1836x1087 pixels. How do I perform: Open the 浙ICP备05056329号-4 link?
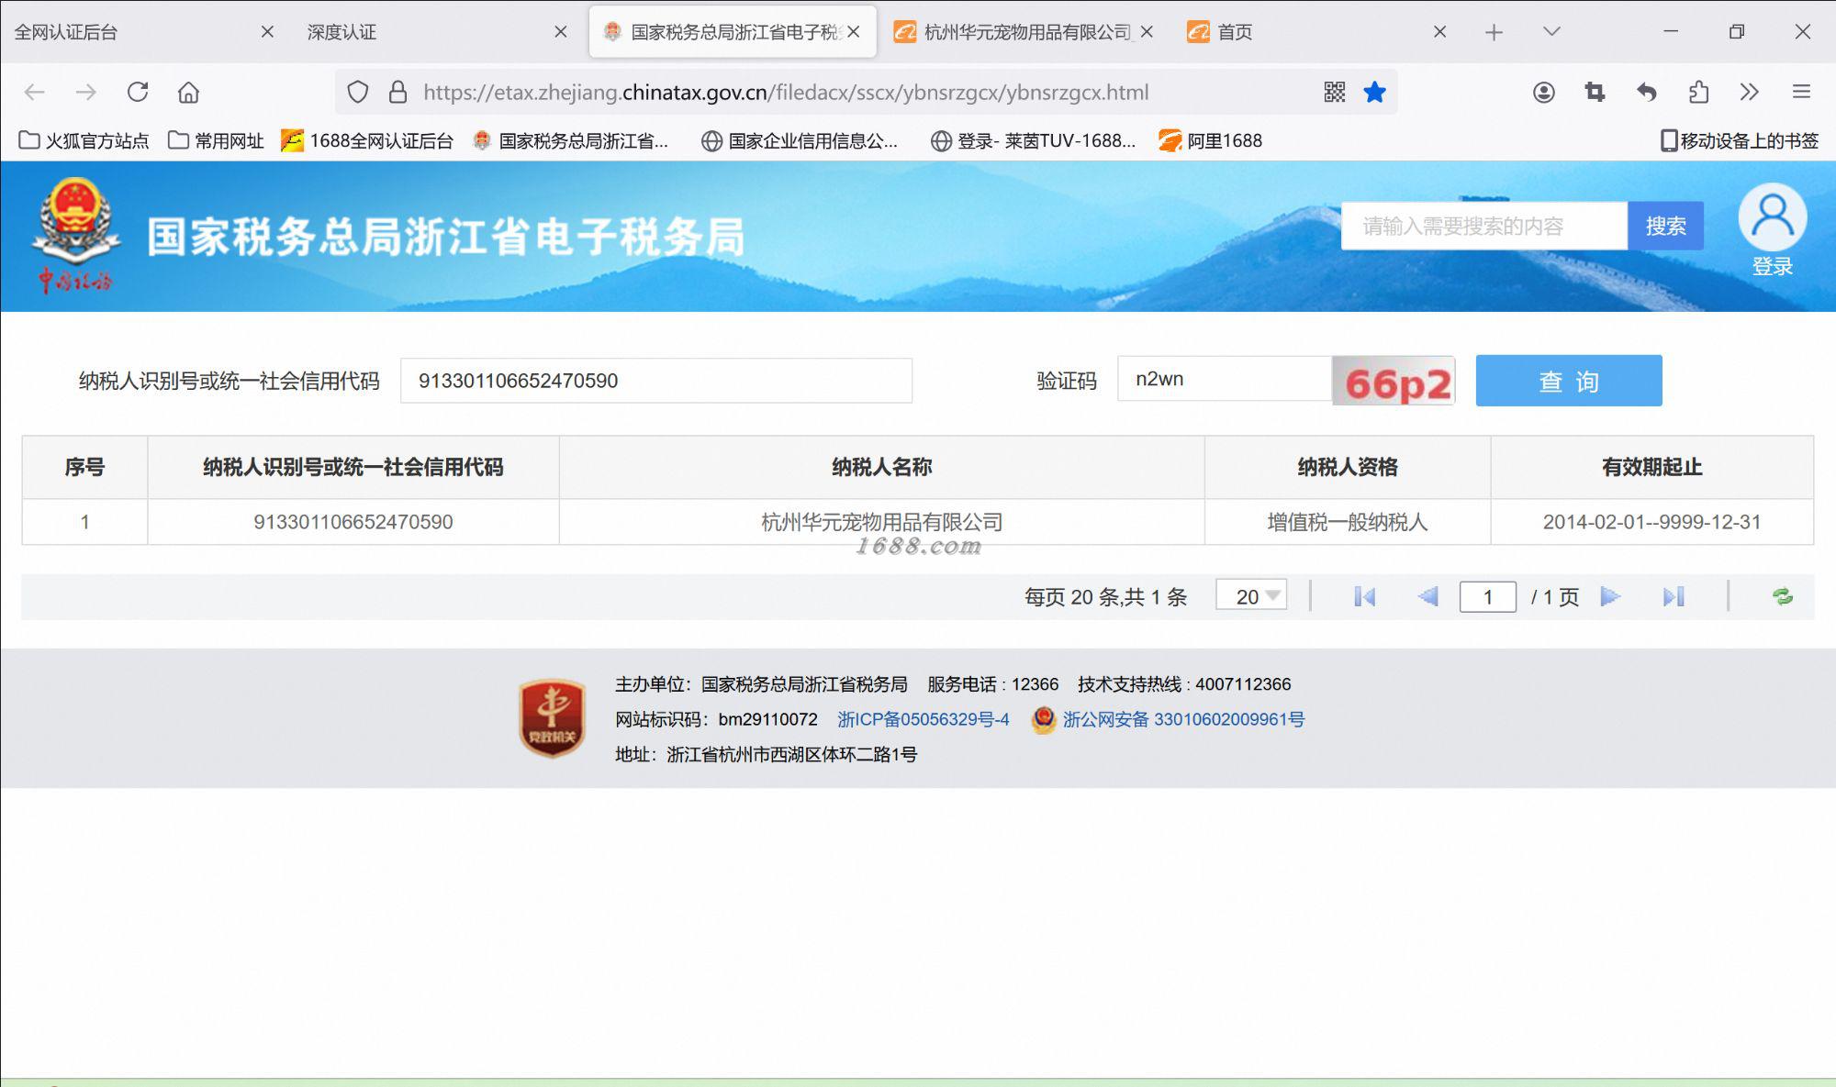pyautogui.click(x=923, y=720)
